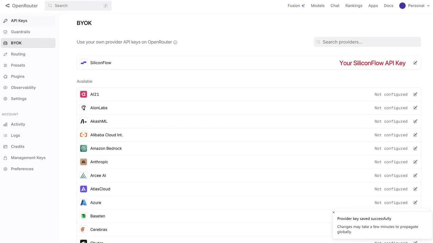
Task: Click the Cerebras logo icon
Action: [x=84, y=229]
